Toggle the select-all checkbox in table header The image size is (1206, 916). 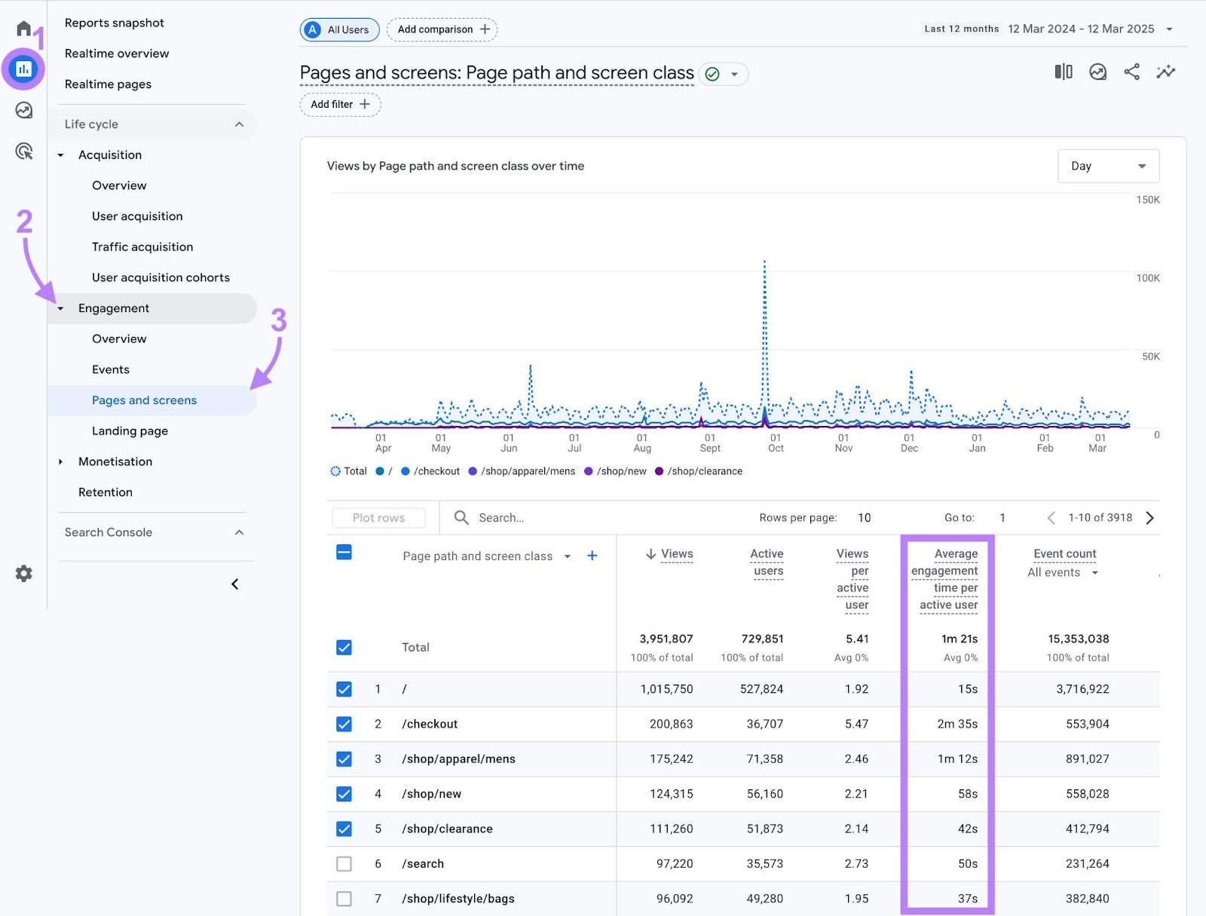point(344,552)
